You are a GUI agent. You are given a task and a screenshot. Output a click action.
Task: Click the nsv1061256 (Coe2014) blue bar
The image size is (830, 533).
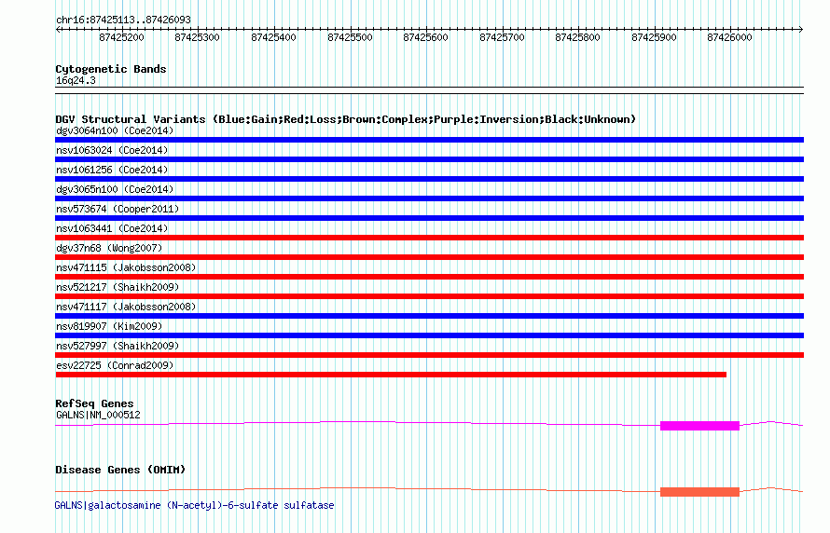point(429,179)
